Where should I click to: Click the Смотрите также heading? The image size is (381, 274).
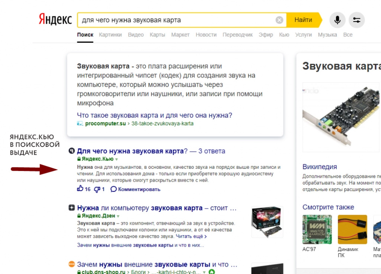coord(328,207)
